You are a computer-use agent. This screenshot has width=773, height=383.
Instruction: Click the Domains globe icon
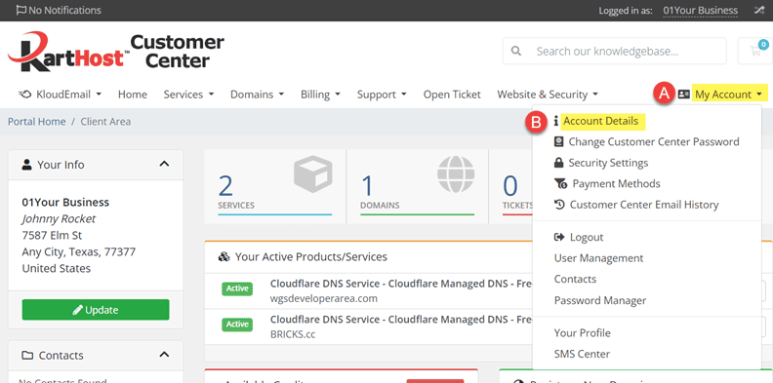tap(456, 173)
